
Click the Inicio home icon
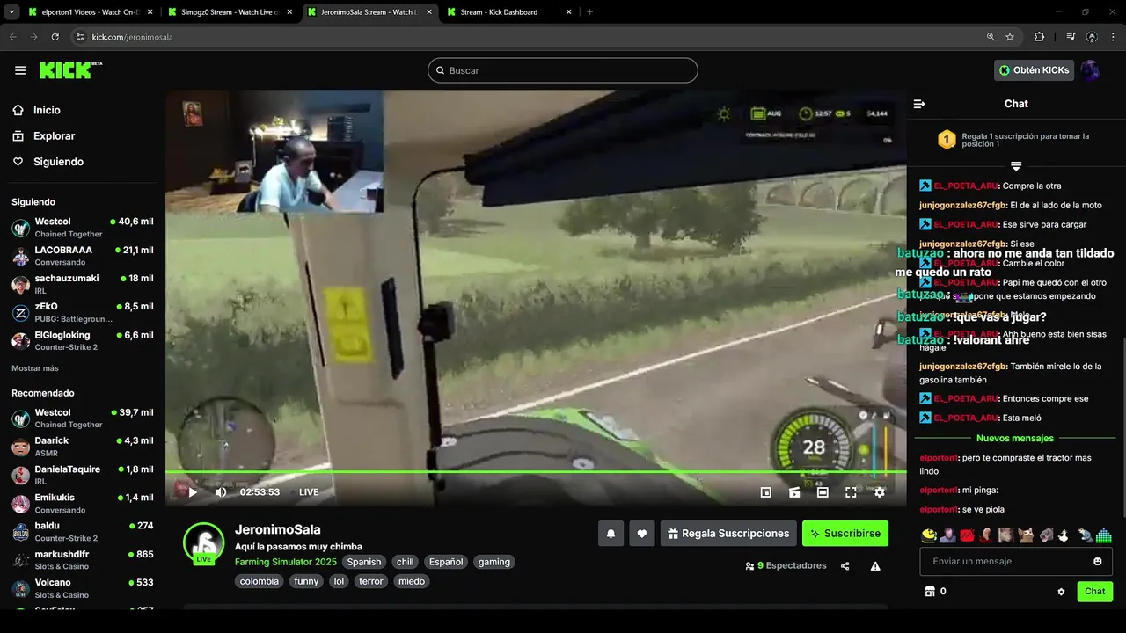pos(18,110)
